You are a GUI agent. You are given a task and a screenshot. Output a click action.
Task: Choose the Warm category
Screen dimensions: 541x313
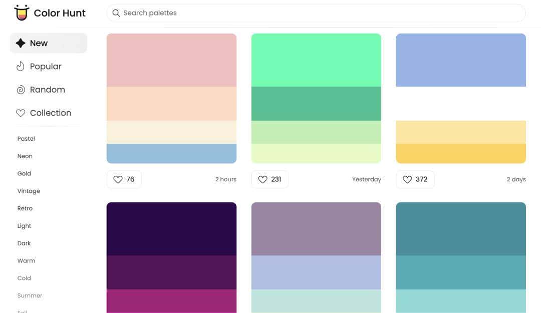pyautogui.click(x=26, y=261)
